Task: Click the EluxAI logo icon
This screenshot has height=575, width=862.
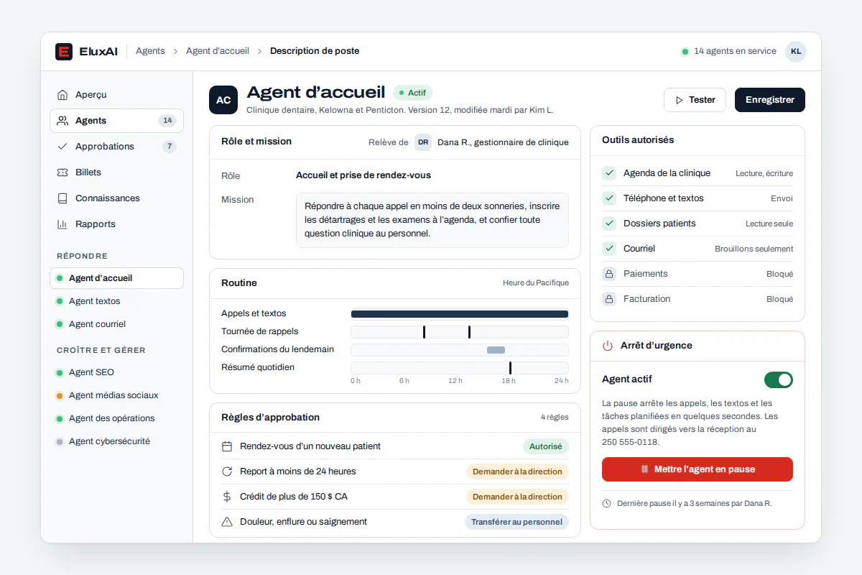Action: [64, 51]
